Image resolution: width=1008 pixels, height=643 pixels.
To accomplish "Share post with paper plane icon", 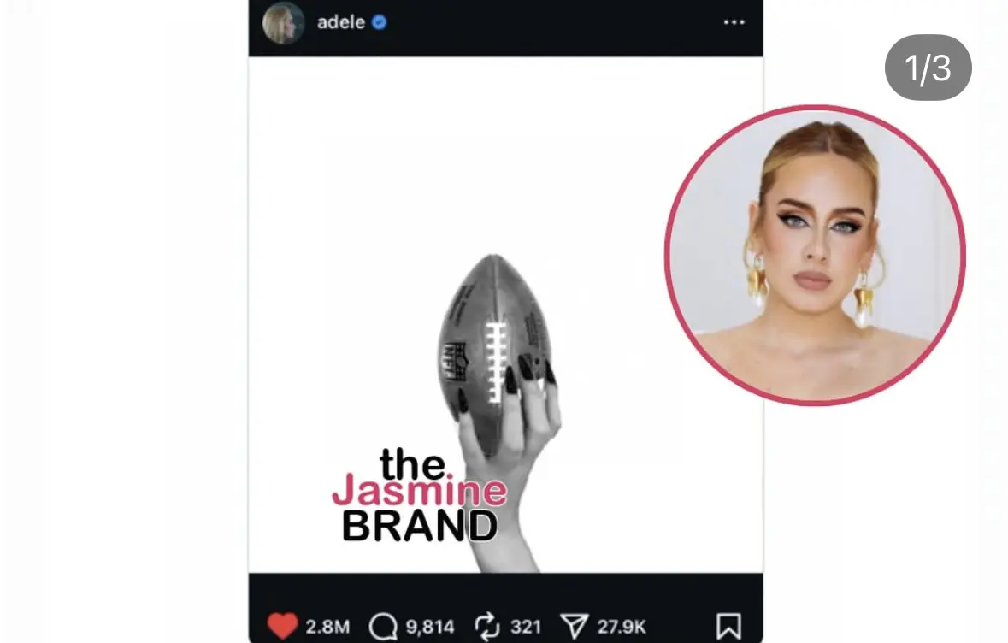I will click(574, 626).
